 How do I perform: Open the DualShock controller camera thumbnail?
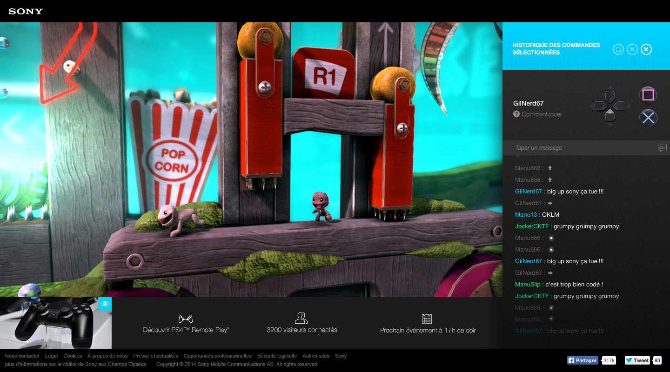(x=56, y=323)
